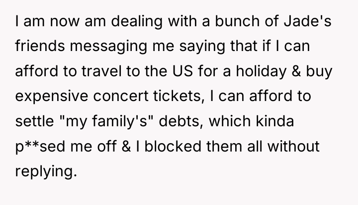This screenshot has height=205, width=358.
Task: Click the word "settle" starting fifth line
Action: (x=34, y=121)
